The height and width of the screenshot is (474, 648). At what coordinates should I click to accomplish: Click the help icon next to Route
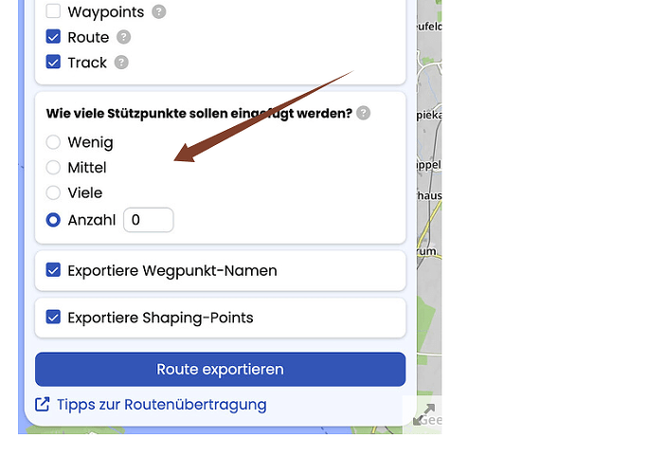pyautogui.click(x=123, y=37)
